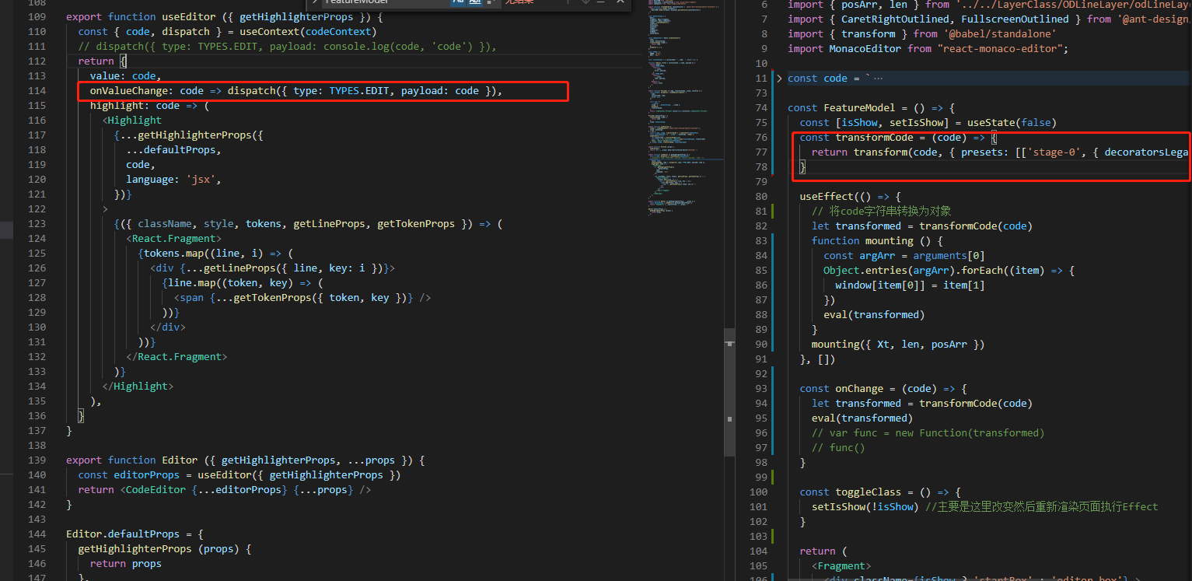Click the find widget search input
The image size is (1192, 581).
tap(385, 2)
